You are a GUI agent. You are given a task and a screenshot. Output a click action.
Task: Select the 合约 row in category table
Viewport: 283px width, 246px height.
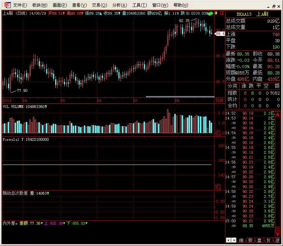pos(253,106)
